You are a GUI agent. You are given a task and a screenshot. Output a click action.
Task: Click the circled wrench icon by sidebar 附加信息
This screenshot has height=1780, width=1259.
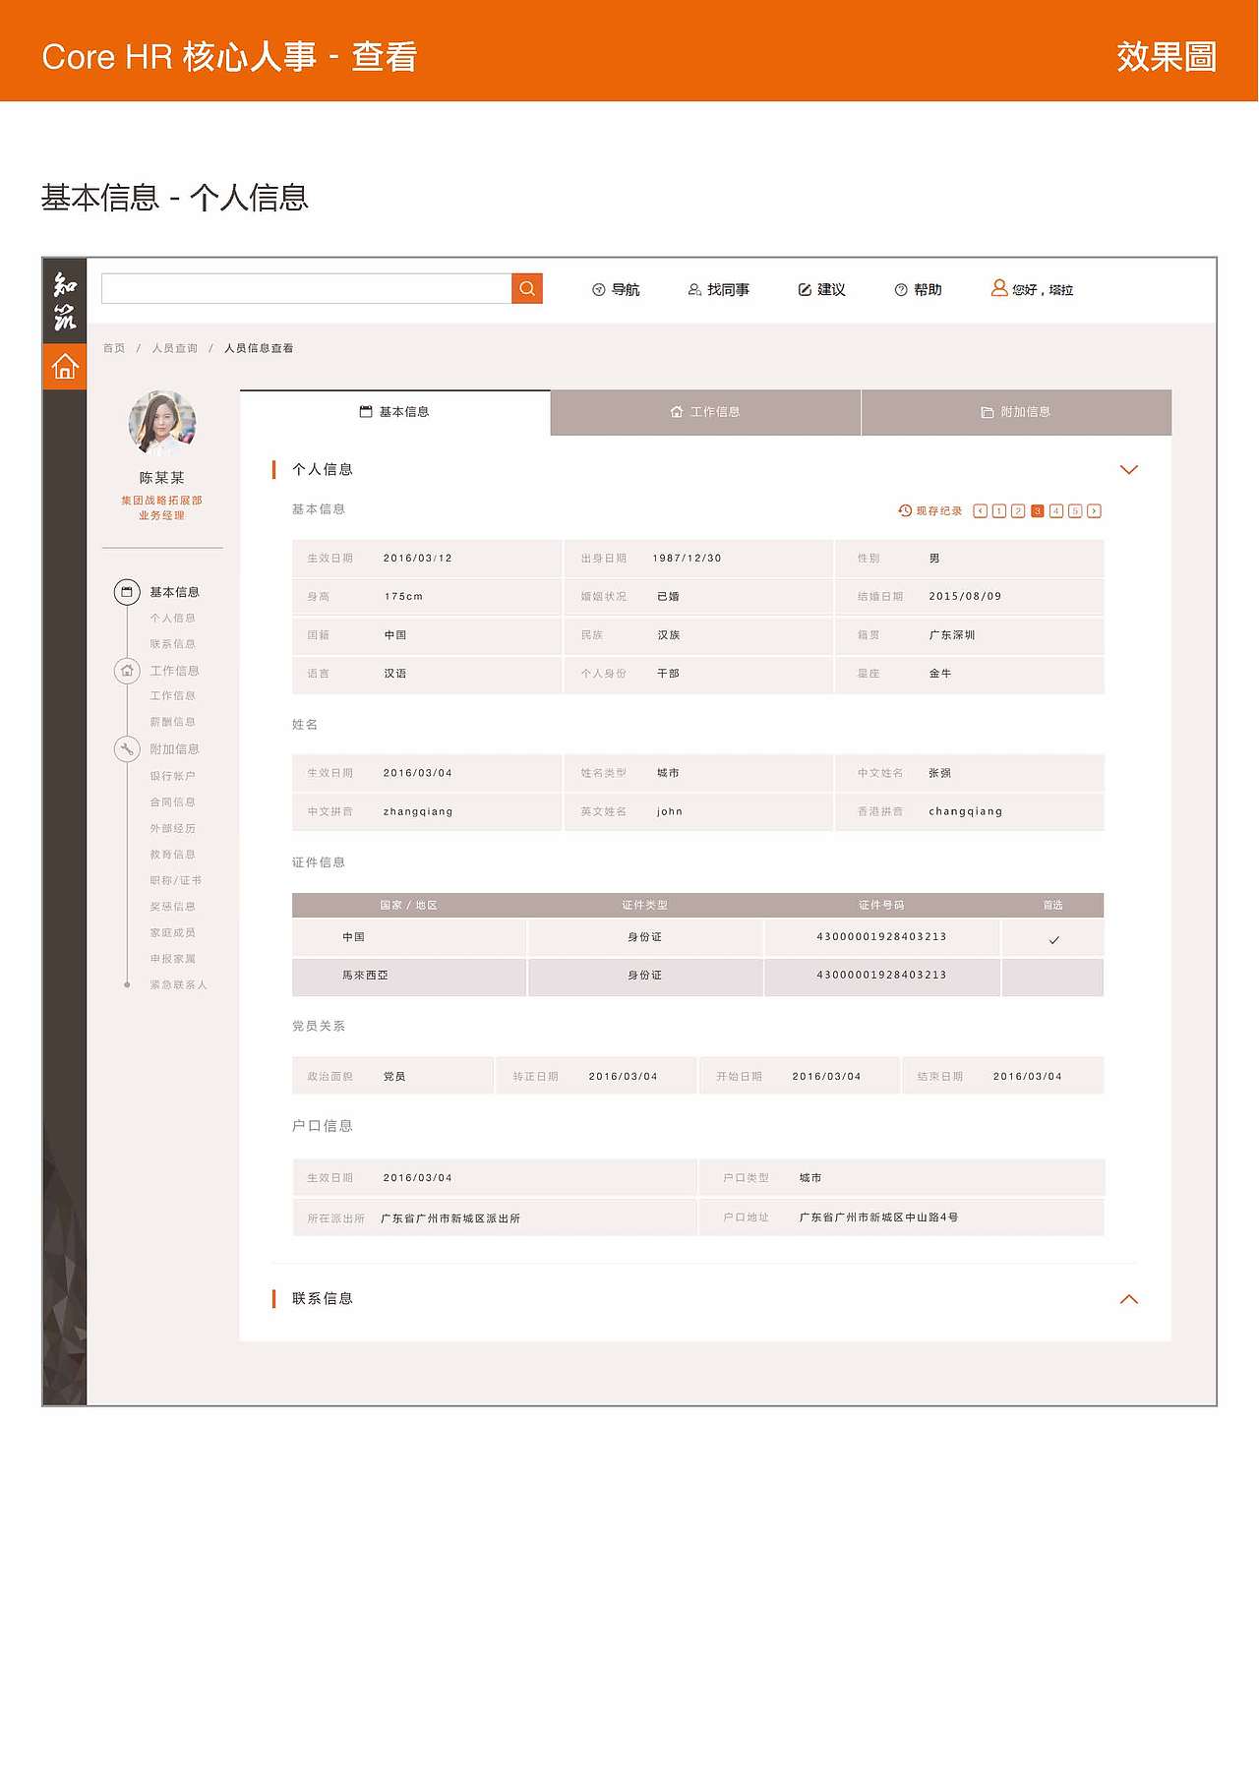(127, 749)
